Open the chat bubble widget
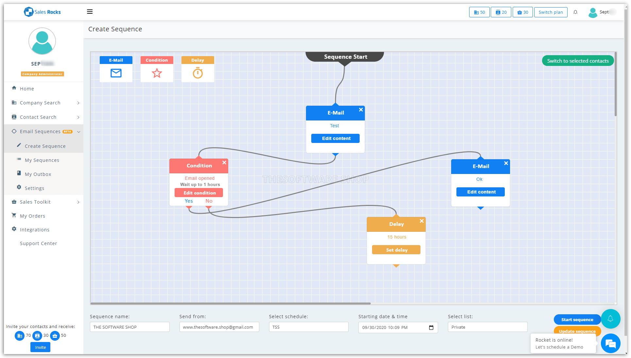The image size is (631, 358). pyautogui.click(x=610, y=343)
